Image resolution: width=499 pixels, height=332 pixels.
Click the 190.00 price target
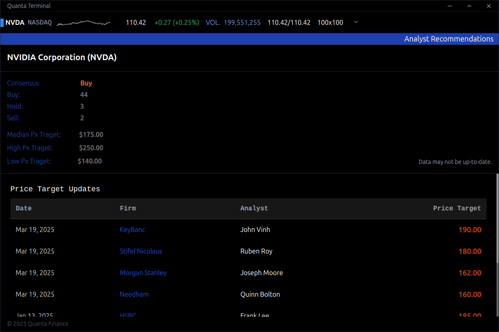pos(470,229)
